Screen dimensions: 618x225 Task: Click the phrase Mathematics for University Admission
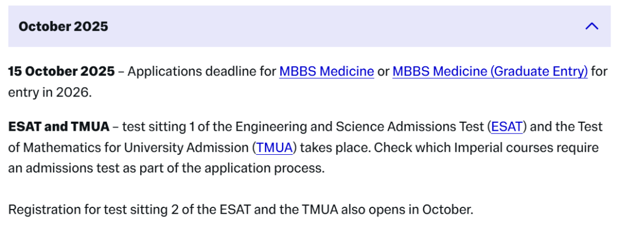point(136,147)
